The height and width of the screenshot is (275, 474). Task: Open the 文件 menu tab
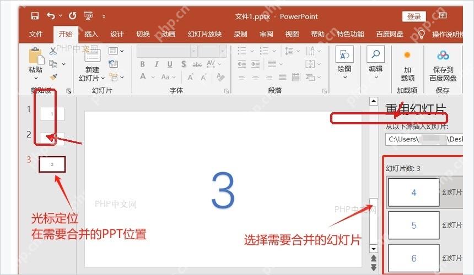(36, 34)
